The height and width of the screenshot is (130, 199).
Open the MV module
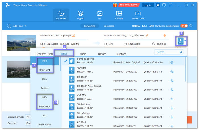coord(100,15)
